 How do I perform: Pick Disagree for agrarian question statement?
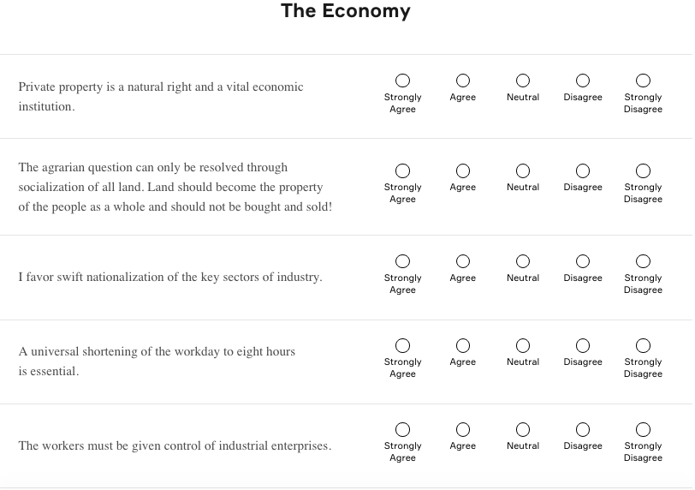click(583, 170)
